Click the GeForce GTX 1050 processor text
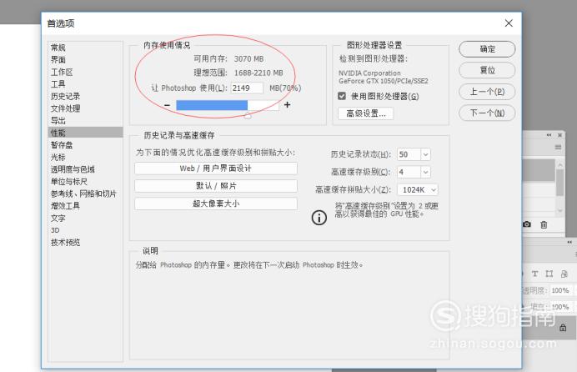The width and height of the screenshot is (577, 372). 383,81
